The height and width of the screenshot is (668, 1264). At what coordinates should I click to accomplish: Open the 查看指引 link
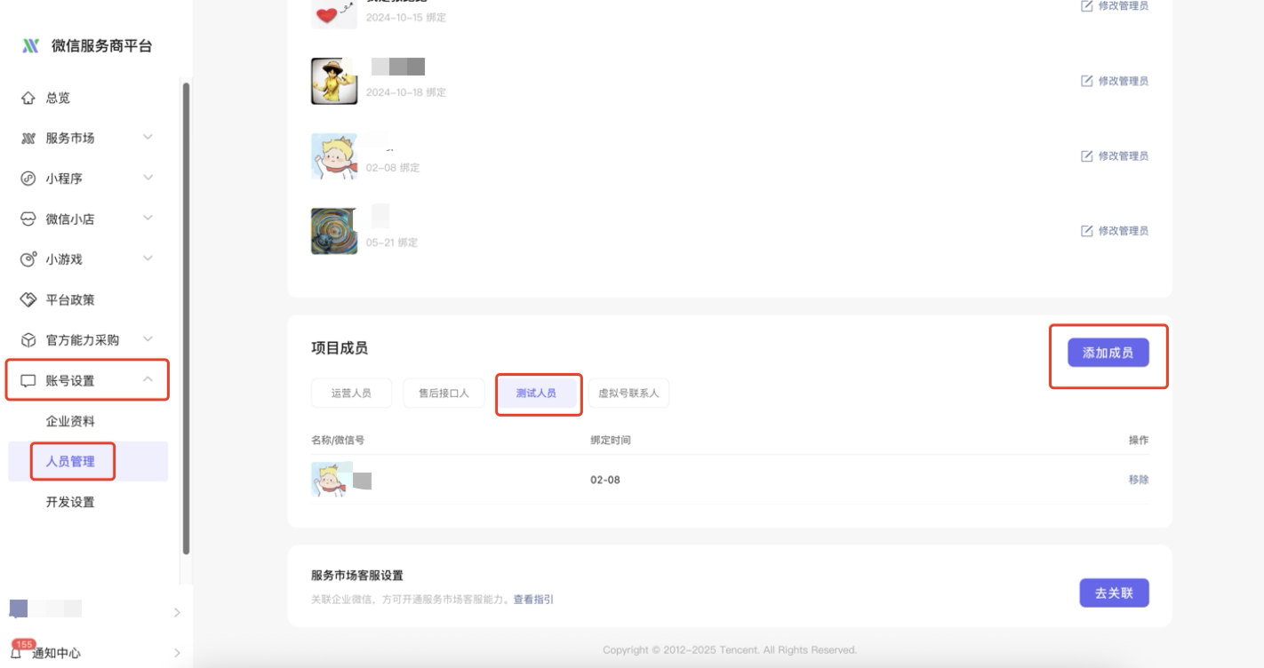click(x=532, y=600)
